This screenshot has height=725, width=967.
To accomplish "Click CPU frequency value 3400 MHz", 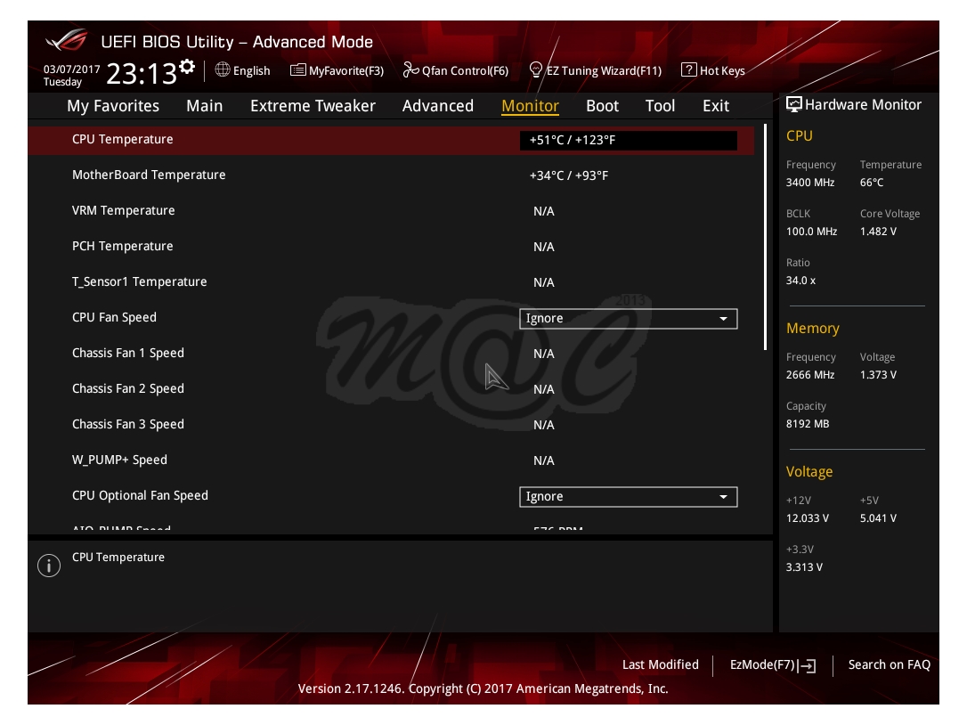I will [809, 183].
